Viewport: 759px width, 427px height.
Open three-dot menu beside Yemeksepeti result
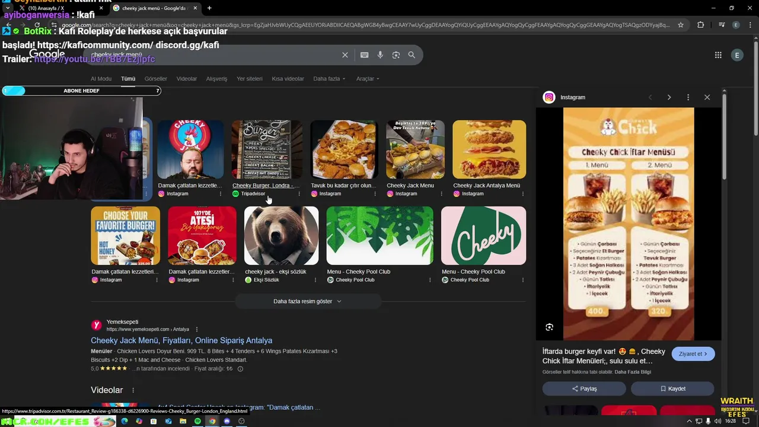pos(197,329)
